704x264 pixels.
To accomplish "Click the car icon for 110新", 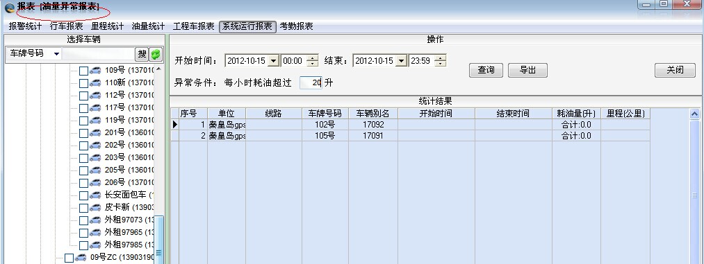I will [x=95, y=82].
